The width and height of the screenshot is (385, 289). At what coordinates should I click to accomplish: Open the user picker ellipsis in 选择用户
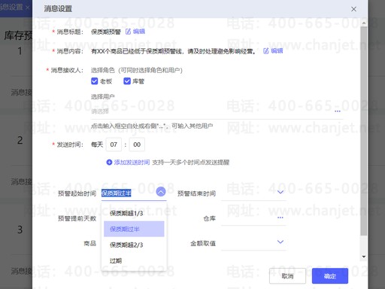(x=338, y=111)
